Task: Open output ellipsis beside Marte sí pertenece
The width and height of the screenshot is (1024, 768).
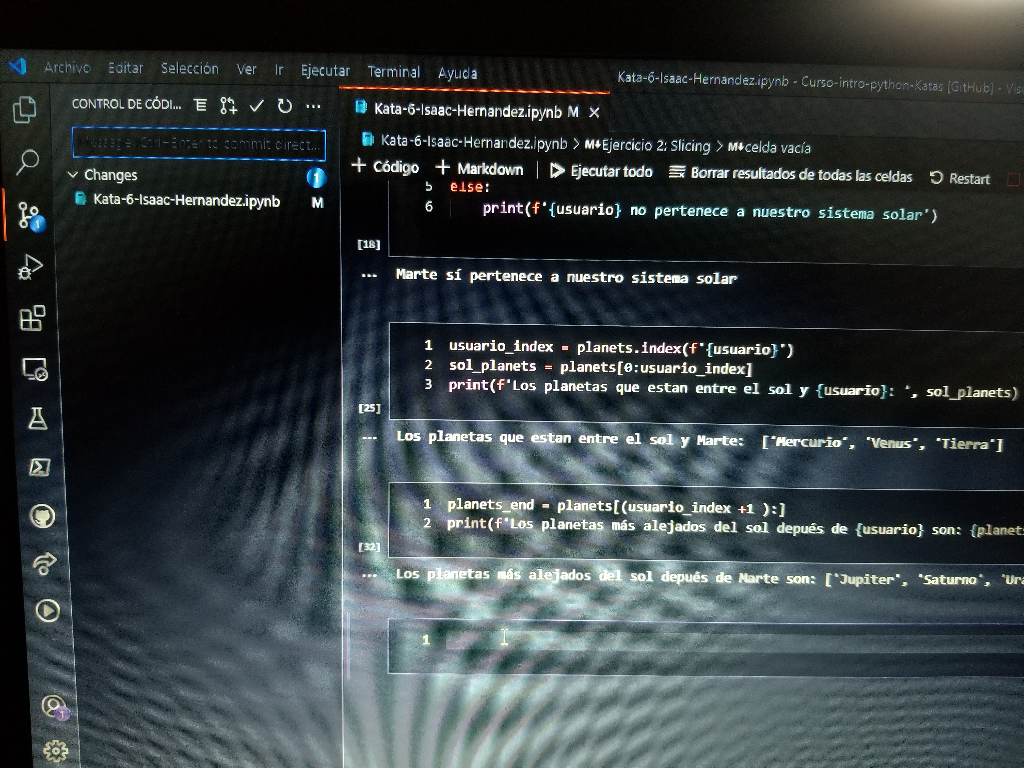Action: click(369, 276)
